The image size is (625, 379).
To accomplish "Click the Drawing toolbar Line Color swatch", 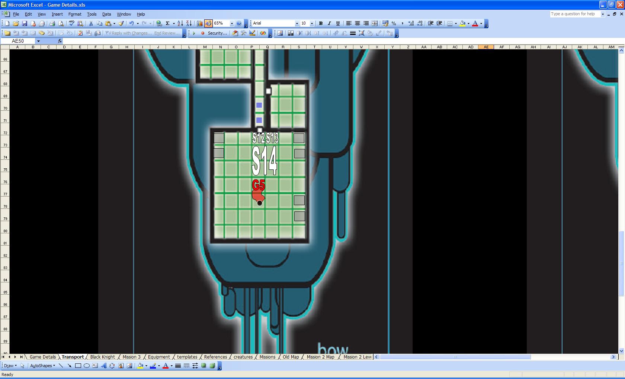I will [x=153, y=366].
